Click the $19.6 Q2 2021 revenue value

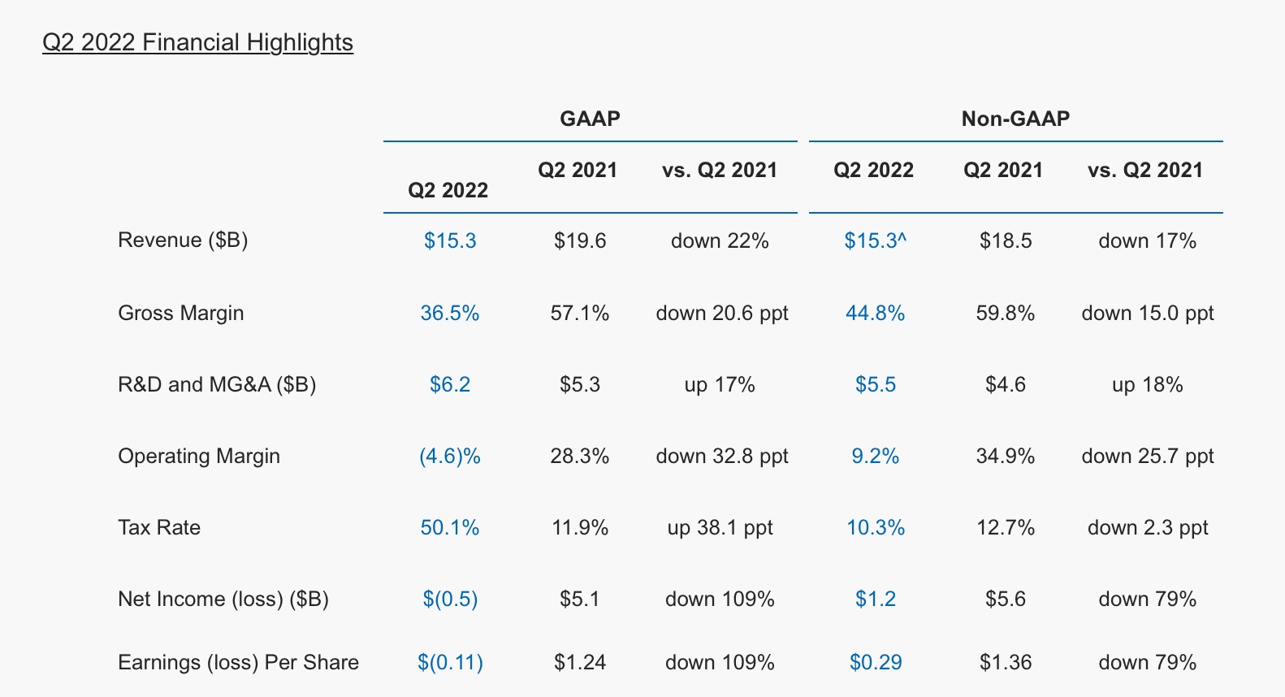[x=580, y=240]
